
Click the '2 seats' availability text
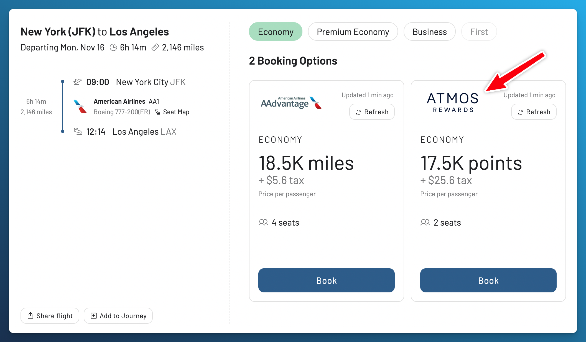coord(447,223)
